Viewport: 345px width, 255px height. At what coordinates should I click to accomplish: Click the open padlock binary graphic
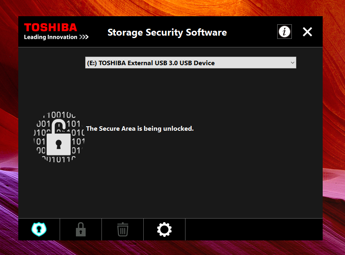coord(59,137)
